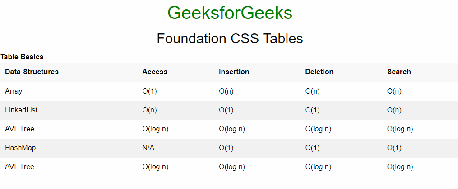Click HashMap's Search value O(1)
Viewport: 458px width, 189px height.
(x=394, y=148)
